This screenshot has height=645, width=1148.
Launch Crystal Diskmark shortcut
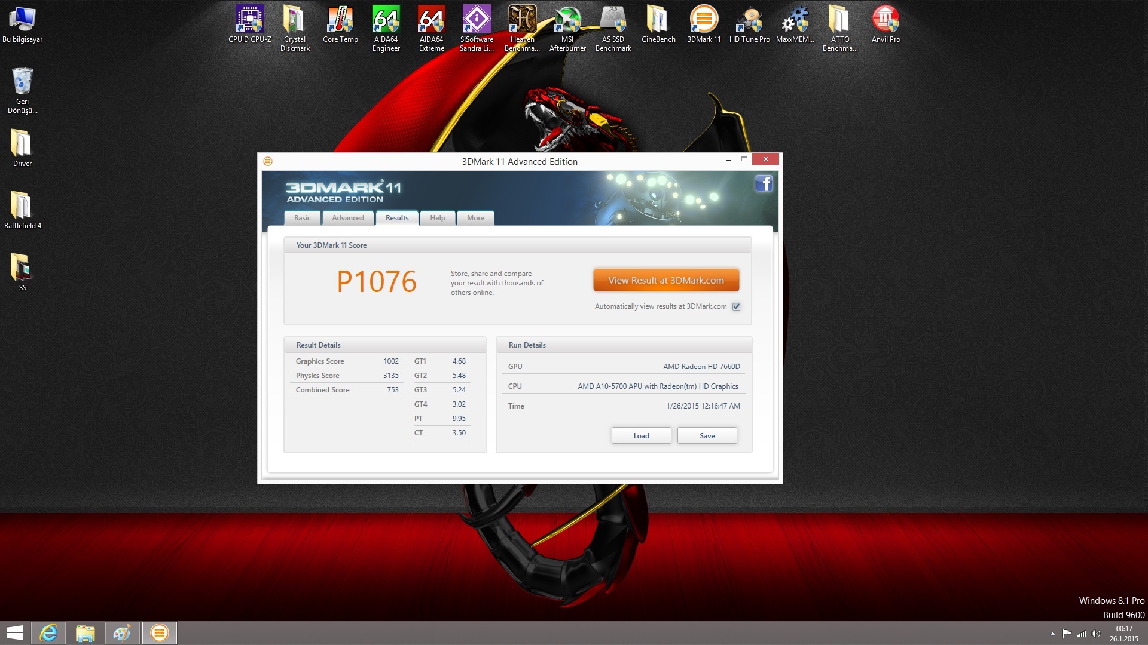tap(295, 28)
